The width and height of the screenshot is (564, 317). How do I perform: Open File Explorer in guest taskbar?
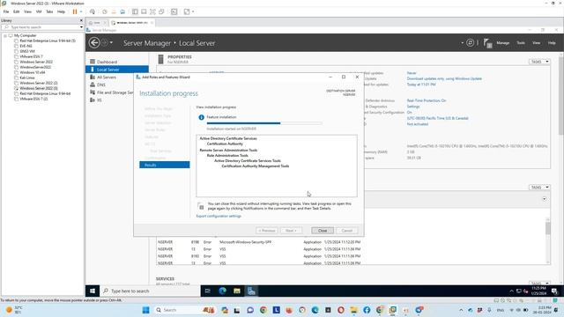pyautogui.click(x=237, y=291)
